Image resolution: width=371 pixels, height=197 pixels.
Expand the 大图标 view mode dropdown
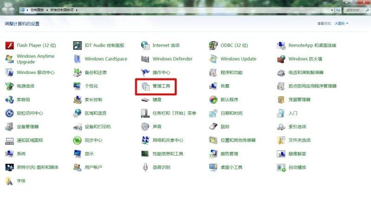(x=341, y=24)
